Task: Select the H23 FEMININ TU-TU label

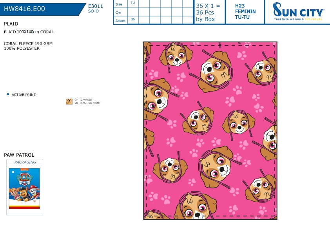Action: pyautogui.click(x=245, y=12)
